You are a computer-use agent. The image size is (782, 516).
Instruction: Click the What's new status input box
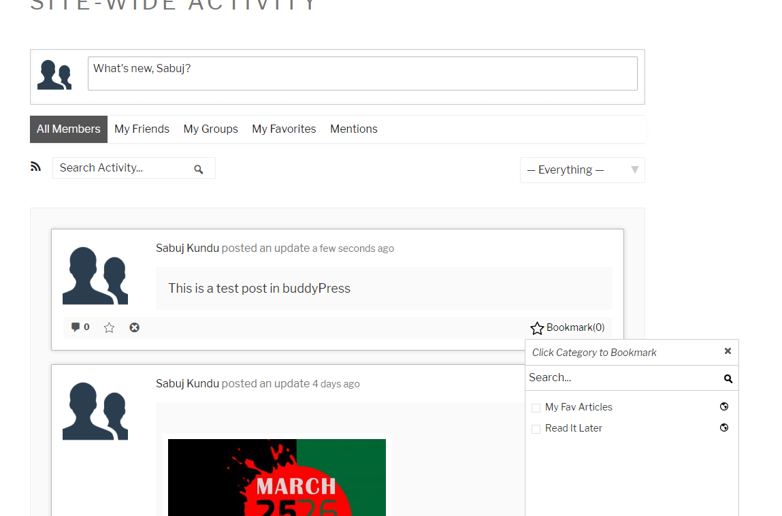click(362, 74)
